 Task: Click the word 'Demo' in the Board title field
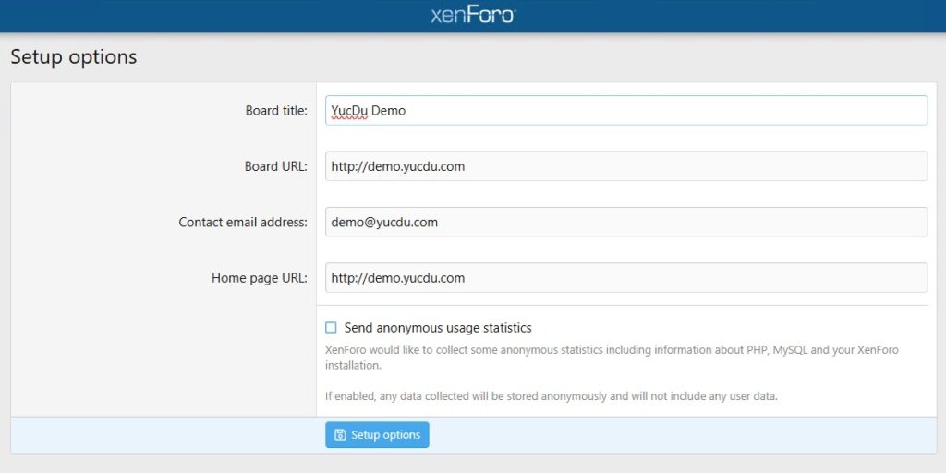pos(389,111)
